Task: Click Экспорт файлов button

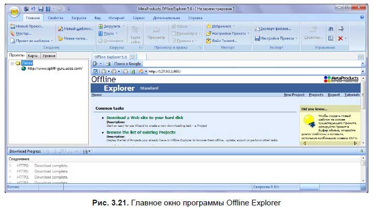Action: 273,28
